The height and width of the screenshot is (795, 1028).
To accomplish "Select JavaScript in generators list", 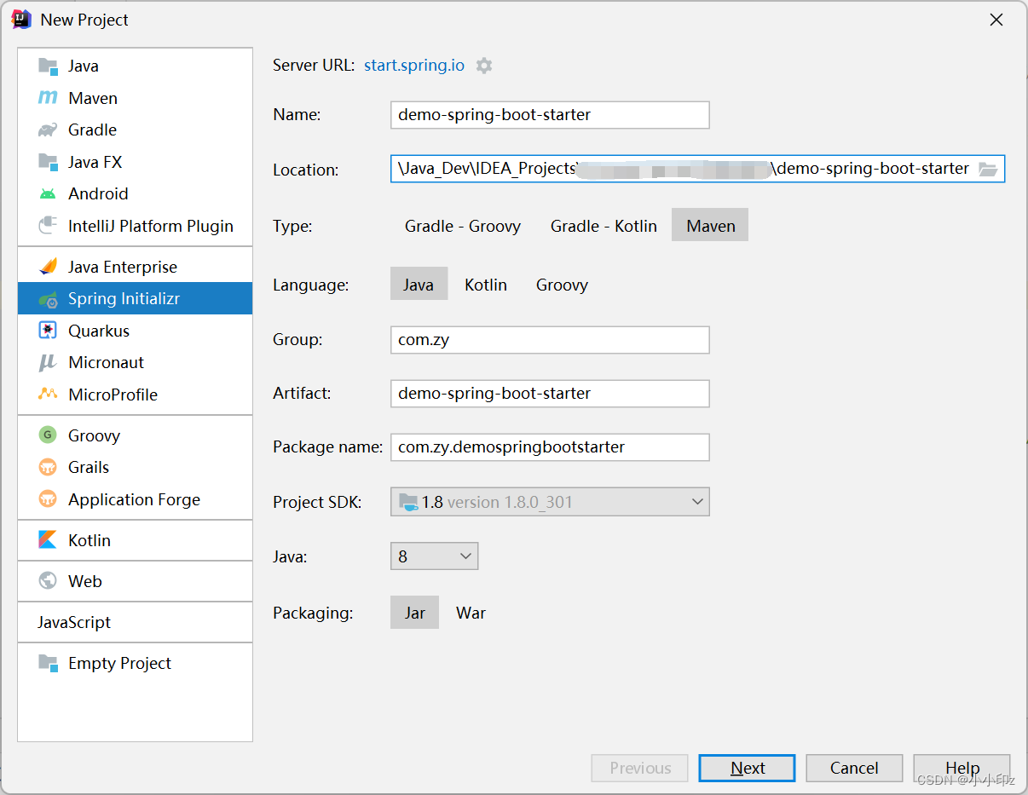I will click(135, 622).
